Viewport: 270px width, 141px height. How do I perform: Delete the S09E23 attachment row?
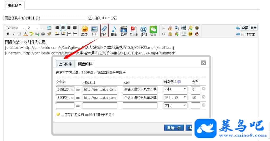[x=203, y=88]
